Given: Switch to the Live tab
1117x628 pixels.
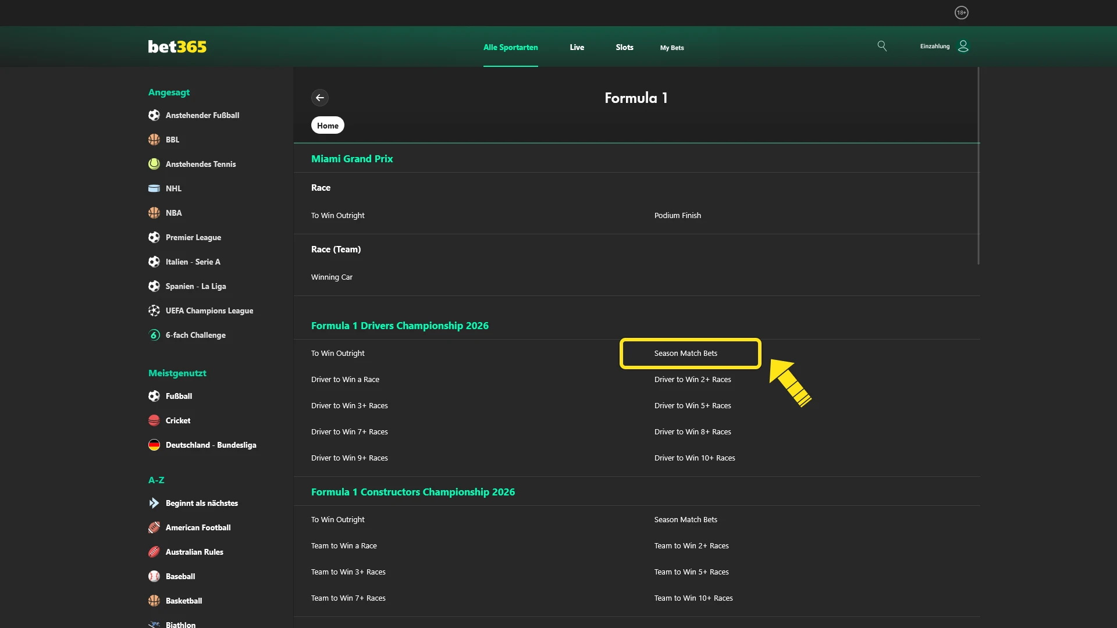Looking at the screenshot, I should pyautogui.click(x=577, y=48).
